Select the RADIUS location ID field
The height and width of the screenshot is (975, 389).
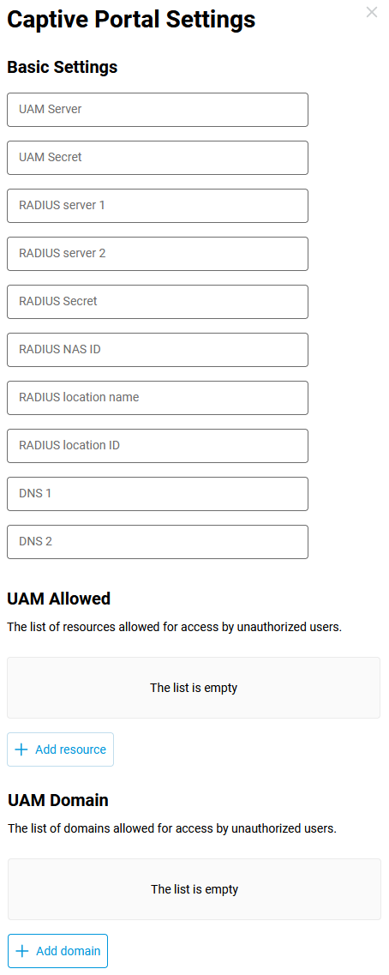(158, 445)
